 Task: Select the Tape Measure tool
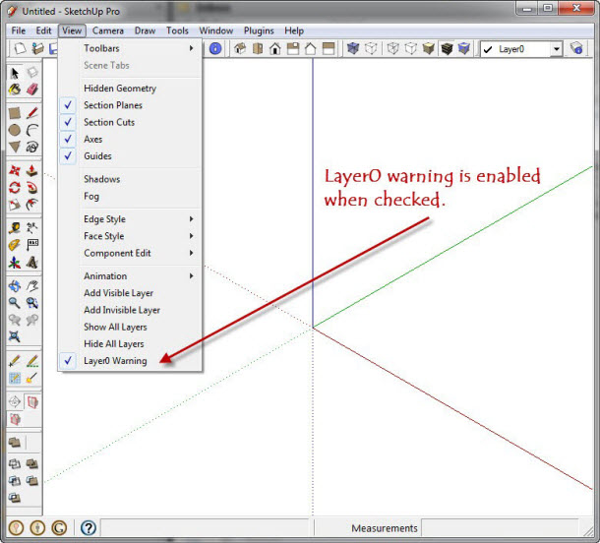pos(15,228)
